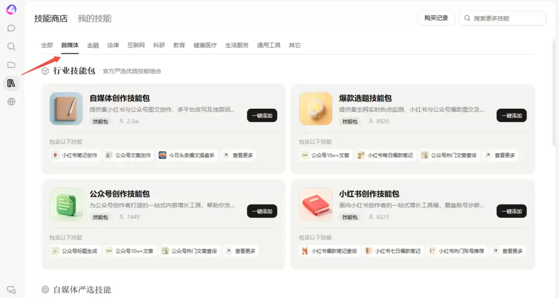This screenshot has height=298, width=559.
Task: Open the chat bubble icon in sidebar
Action: click(11, 28)
